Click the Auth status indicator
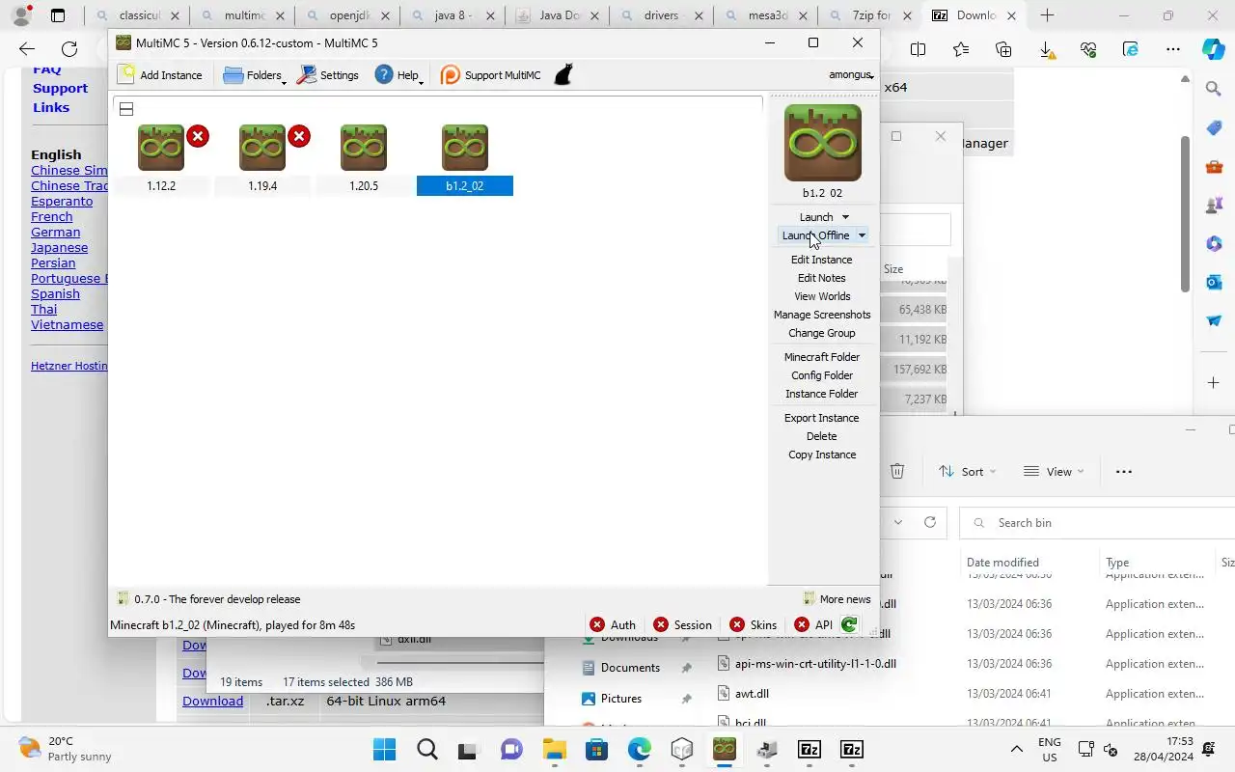This screenshot has height=772, width=1235. pyautogui.click(x=613, y=625)
